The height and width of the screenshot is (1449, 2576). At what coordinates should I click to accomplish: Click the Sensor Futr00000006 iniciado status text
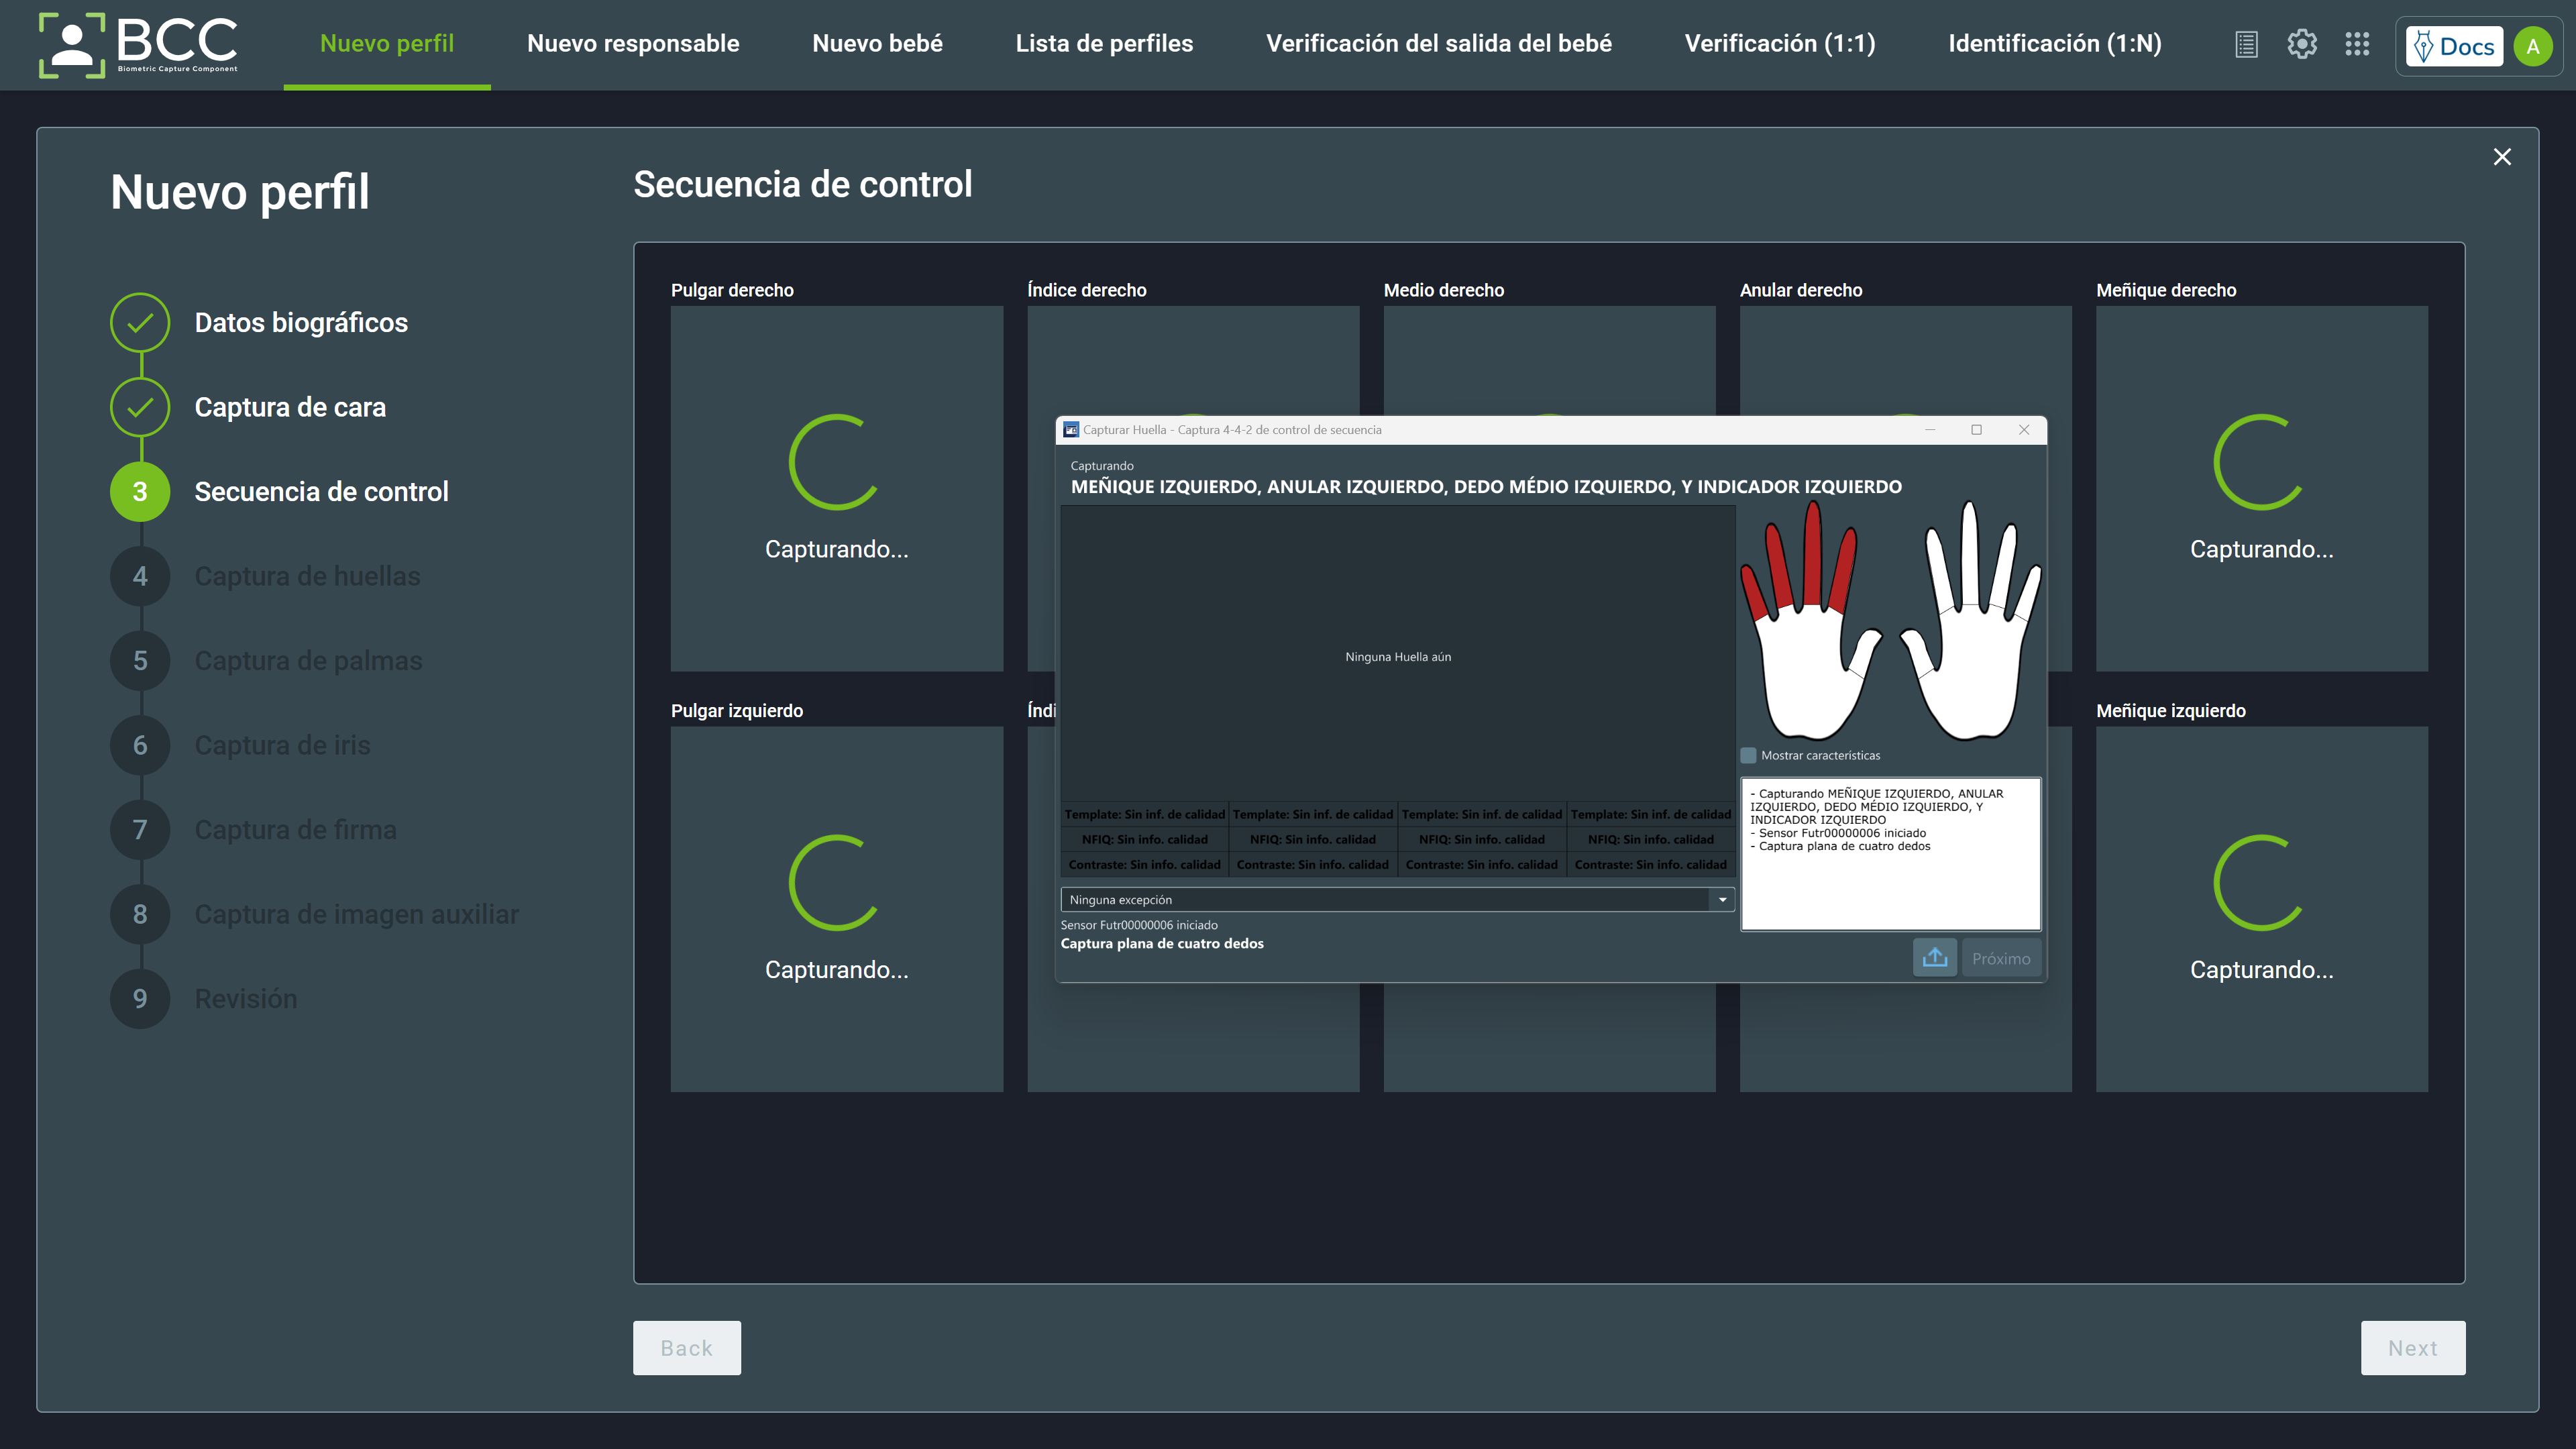coord(1139,925)
